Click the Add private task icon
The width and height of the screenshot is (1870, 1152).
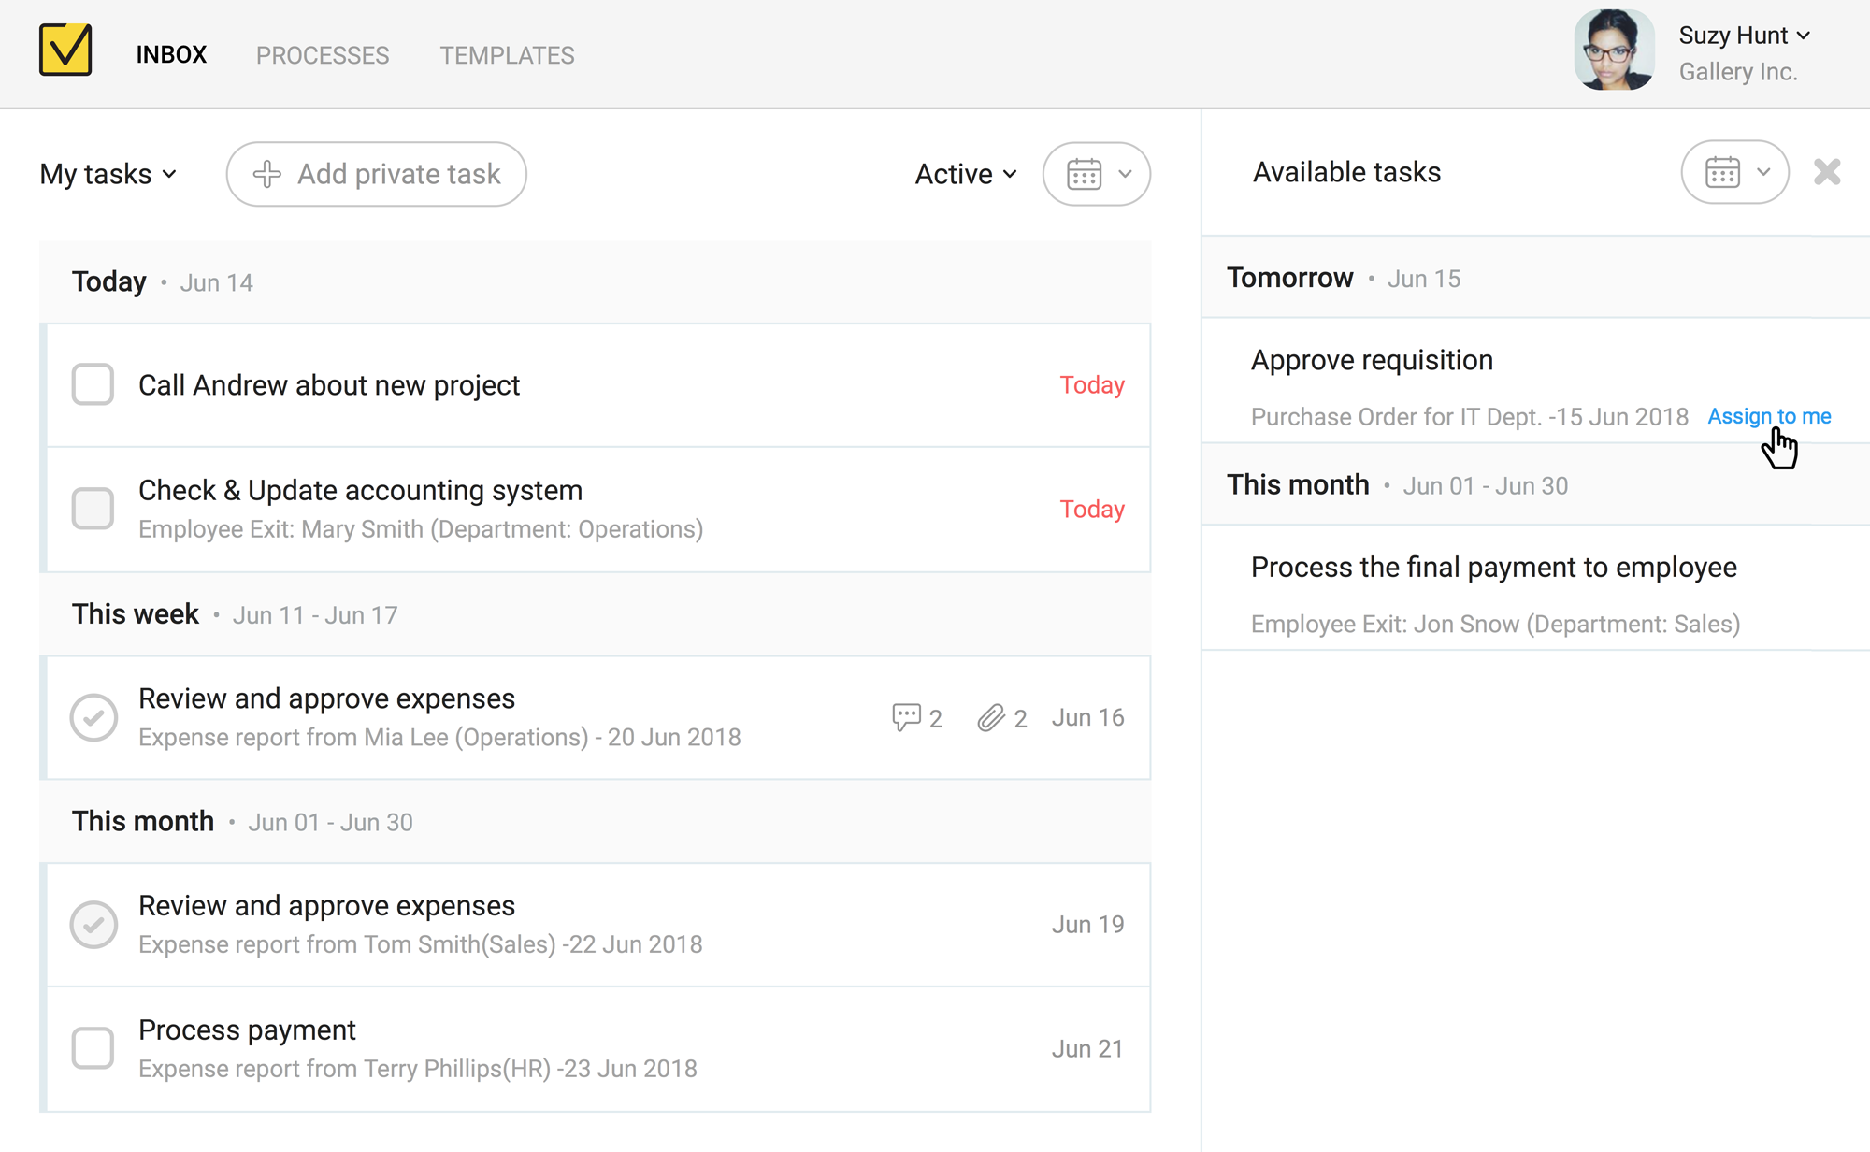point(265,174)
